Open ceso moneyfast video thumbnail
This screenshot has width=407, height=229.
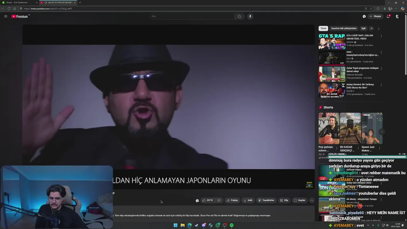point(332,58)
